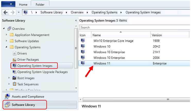191x111 pixels.
Task: Select Operating Systems in the breadcrumb path
Action: 104,12
